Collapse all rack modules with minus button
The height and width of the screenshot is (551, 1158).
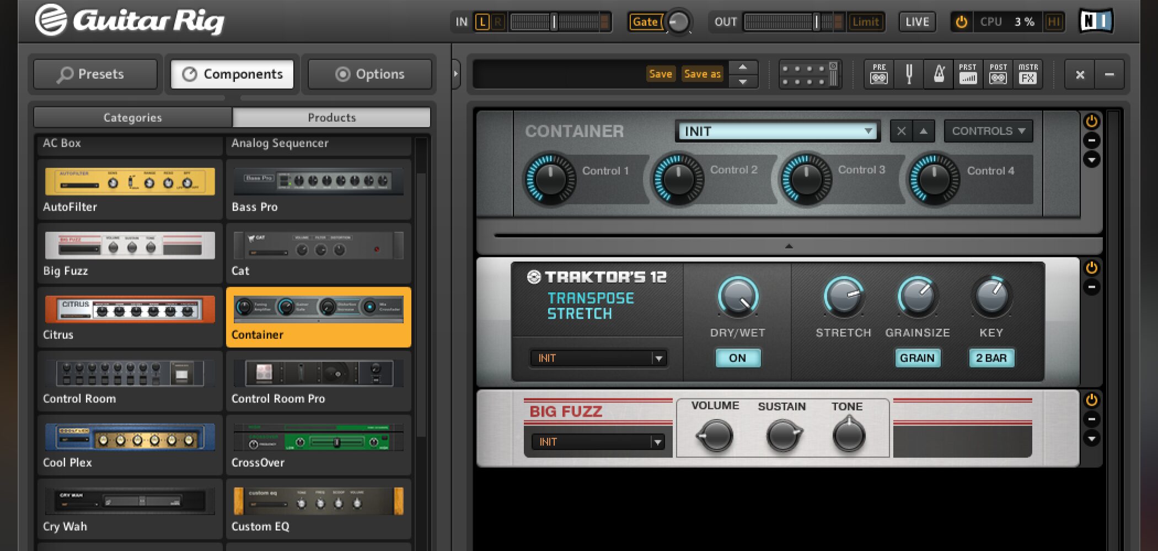pyautogui.click(x=1109, y=74)
